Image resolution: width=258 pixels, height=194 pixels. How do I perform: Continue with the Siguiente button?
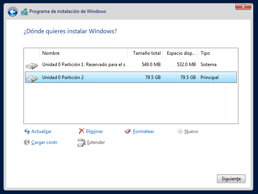pos(231,179)
